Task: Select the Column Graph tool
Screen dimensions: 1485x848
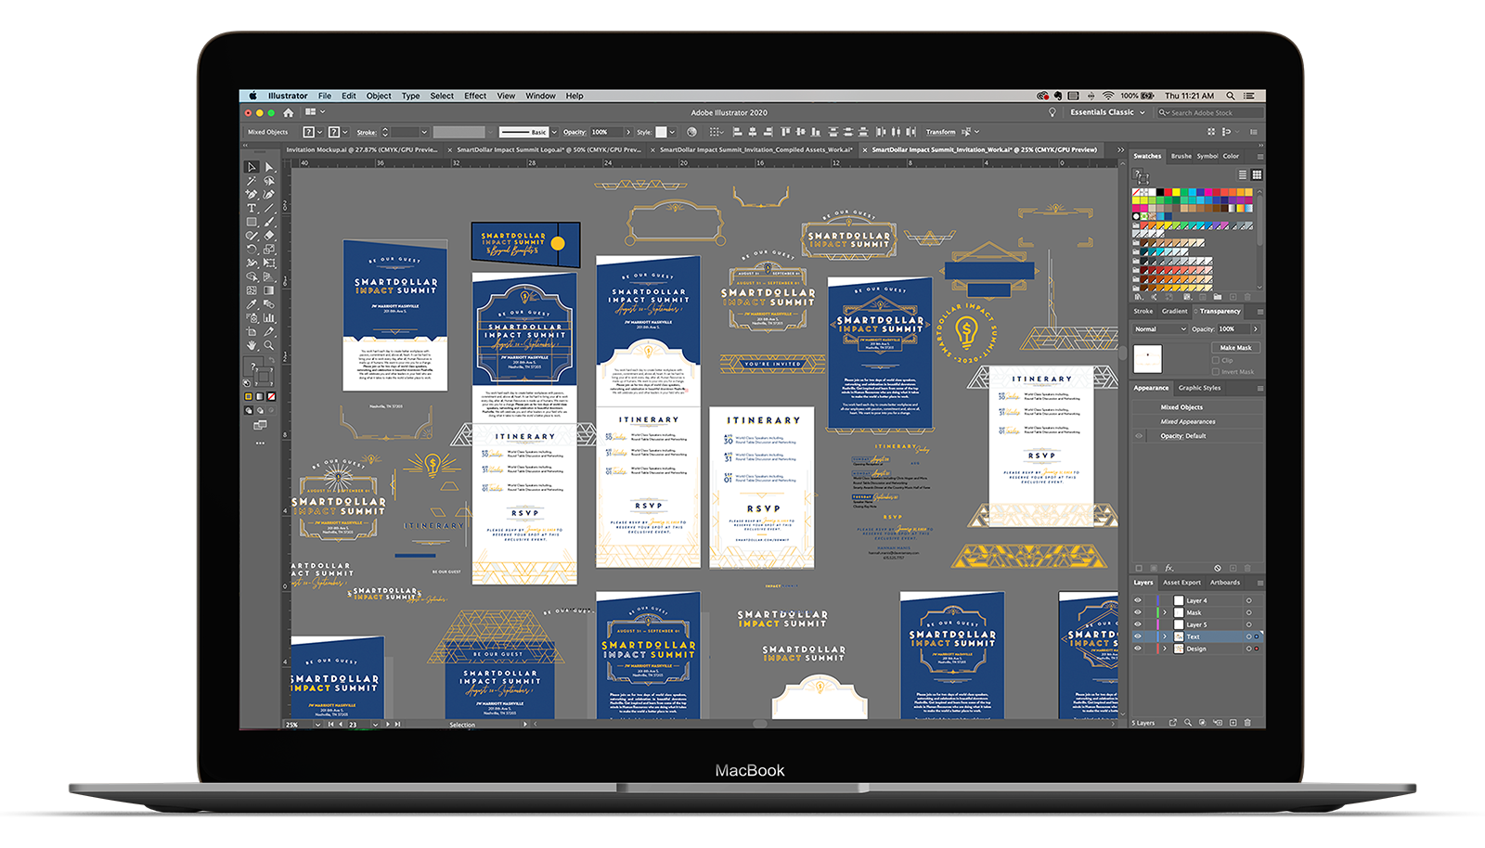Action: (269, 317)
